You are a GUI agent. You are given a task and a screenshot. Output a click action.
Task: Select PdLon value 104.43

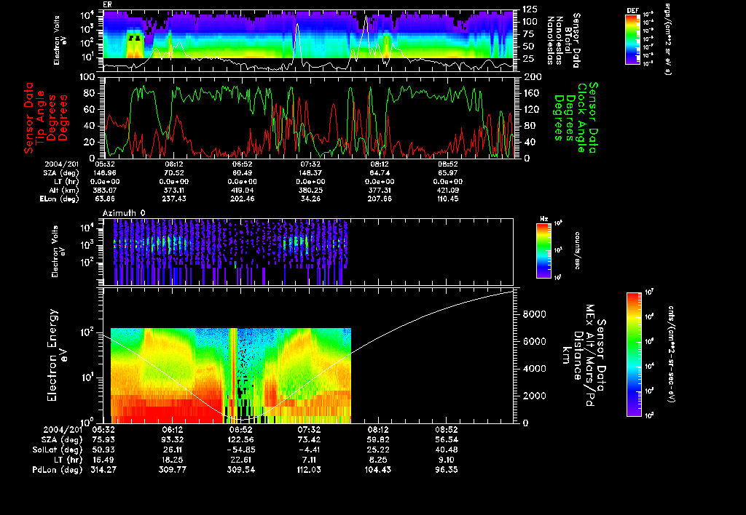coord(378,469)
